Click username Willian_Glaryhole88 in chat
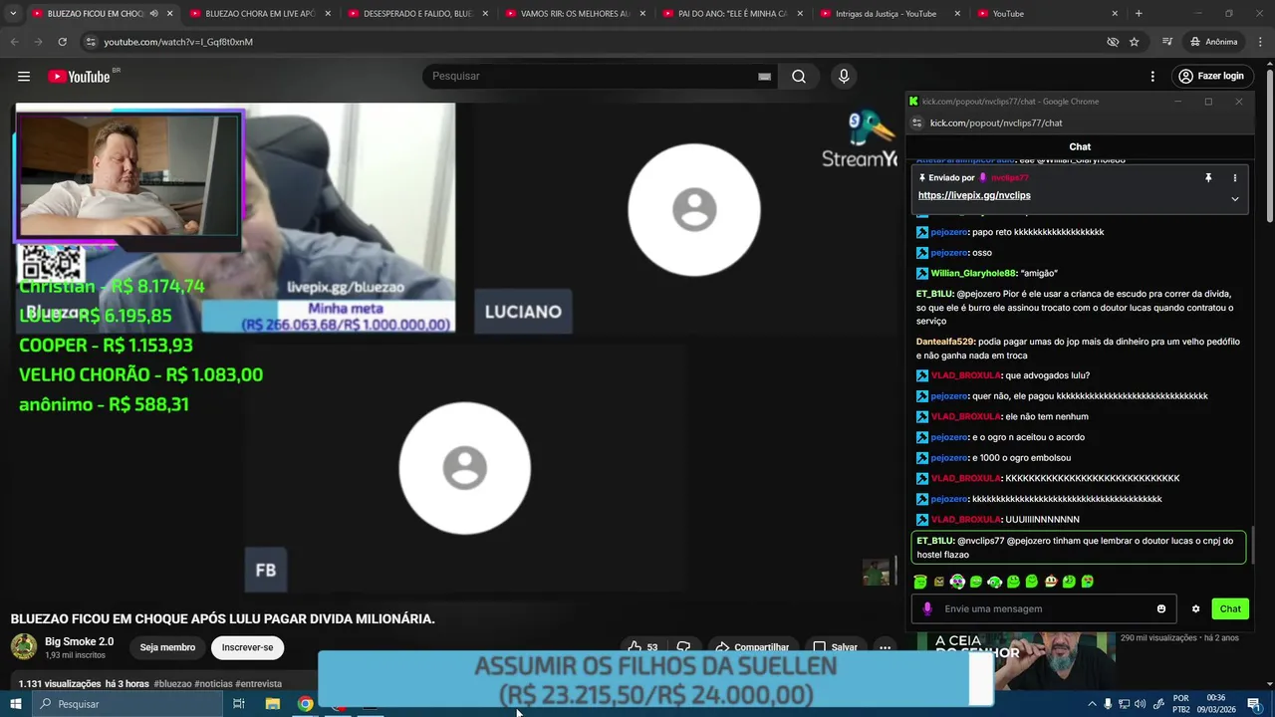The image size is (1275, 717). pyautogui.click(x=973, y=274)
